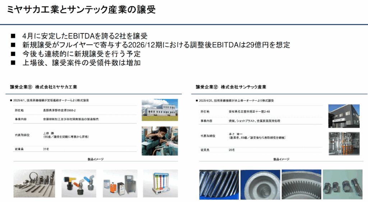Select the metal ground parts and rods product image
Viewport: 368px width, 202px height.
pyautogui.click(x=34, y=183)
